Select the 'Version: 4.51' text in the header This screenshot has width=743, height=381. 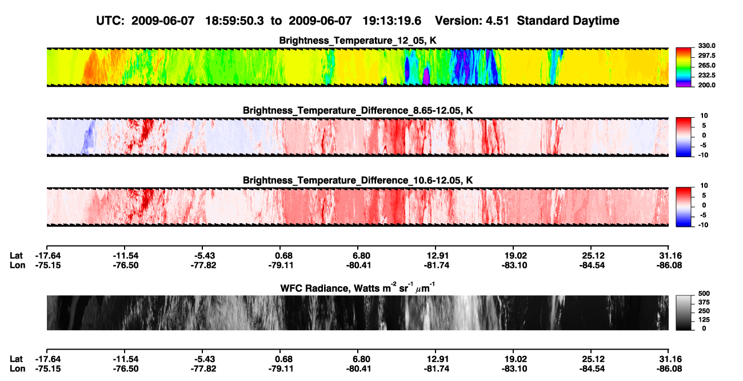tap(472, 21)
